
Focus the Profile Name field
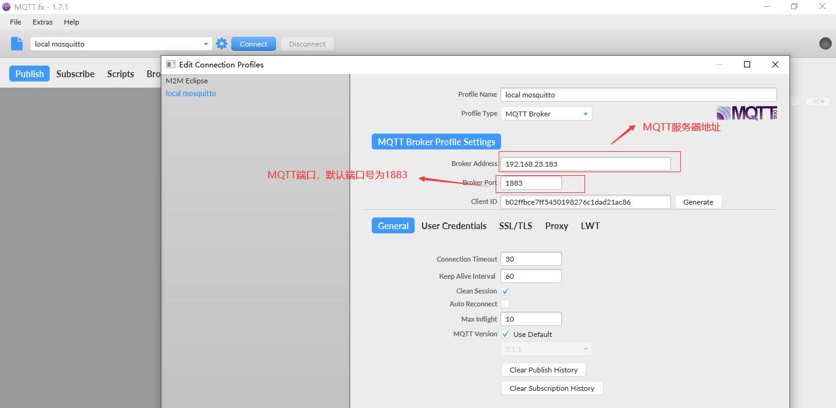point(639,95)
